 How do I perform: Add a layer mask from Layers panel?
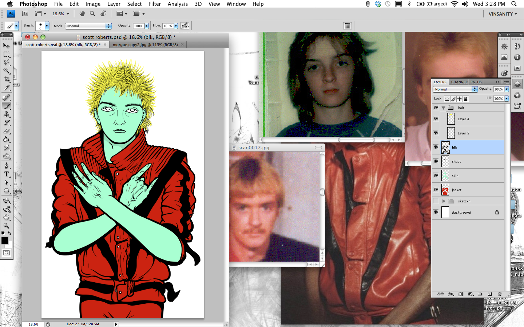tap(460, 294)
